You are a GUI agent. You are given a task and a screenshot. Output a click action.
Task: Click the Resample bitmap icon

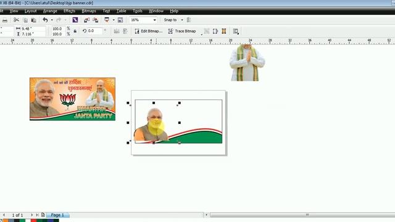(207, 31)
